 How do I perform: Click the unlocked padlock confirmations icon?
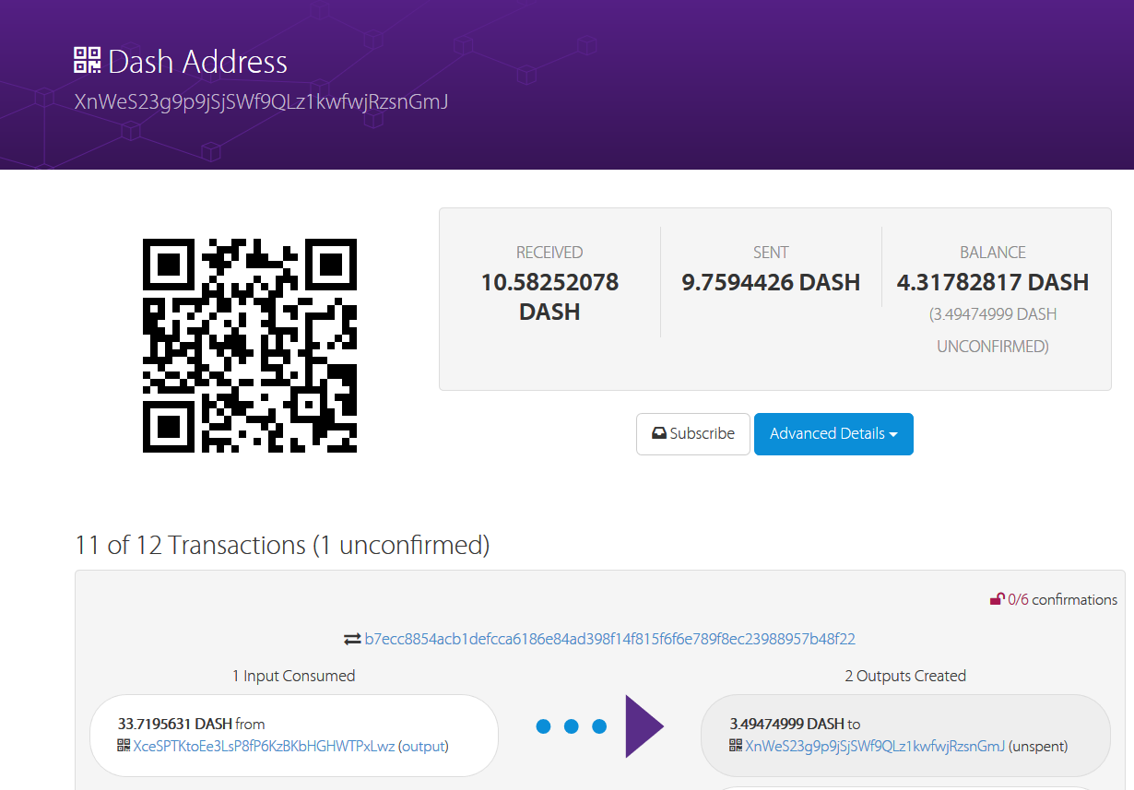[x=997, y=600]
